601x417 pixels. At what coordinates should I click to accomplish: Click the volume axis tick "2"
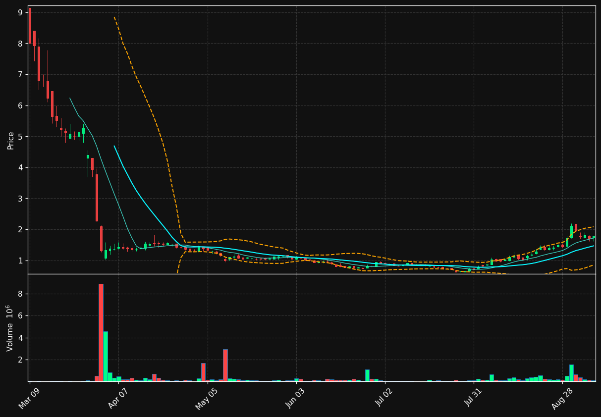20,360
